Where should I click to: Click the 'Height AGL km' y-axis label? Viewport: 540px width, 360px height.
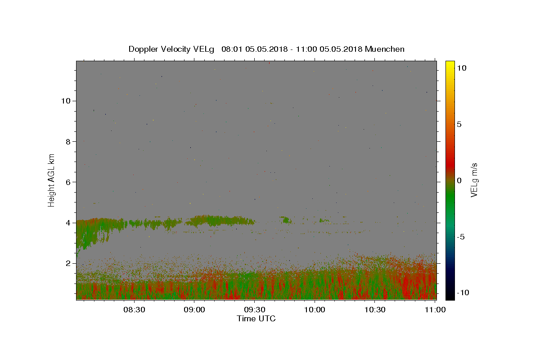(x=52, y=180)
